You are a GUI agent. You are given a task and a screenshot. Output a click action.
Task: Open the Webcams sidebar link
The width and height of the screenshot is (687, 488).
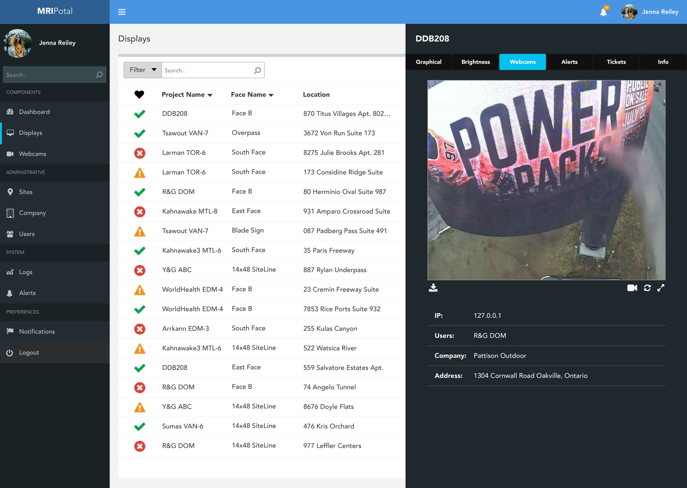point(32,154)
